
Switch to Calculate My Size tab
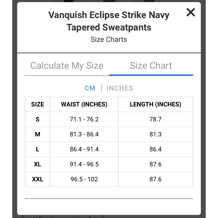point(67,66)
